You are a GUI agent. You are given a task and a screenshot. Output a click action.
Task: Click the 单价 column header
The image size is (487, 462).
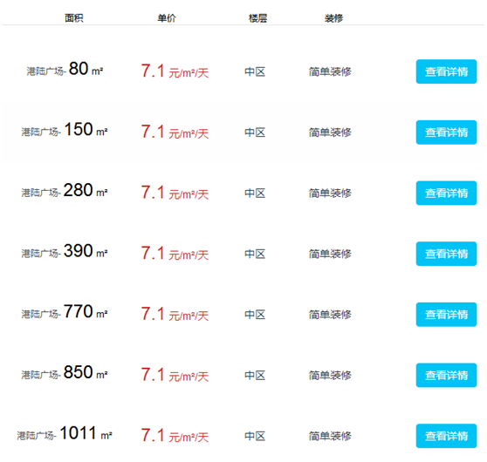point(167,18)
